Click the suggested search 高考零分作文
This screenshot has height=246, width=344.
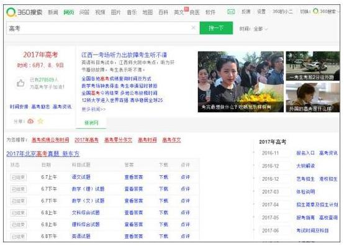click(x=118, y=140)
